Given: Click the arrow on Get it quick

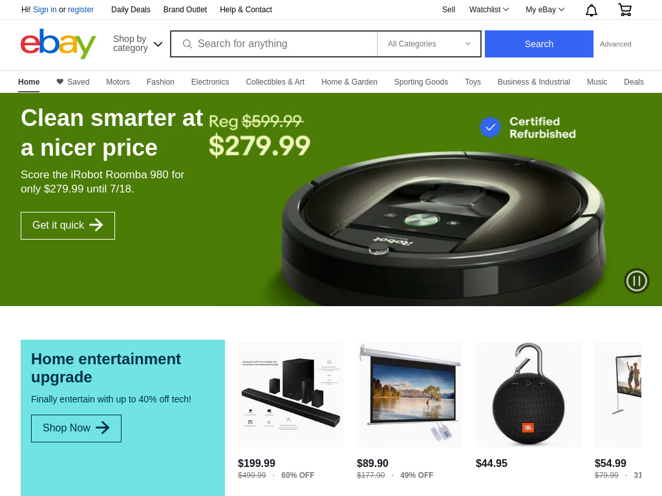Looking at the screenshot, I should [x=96, y=225].
